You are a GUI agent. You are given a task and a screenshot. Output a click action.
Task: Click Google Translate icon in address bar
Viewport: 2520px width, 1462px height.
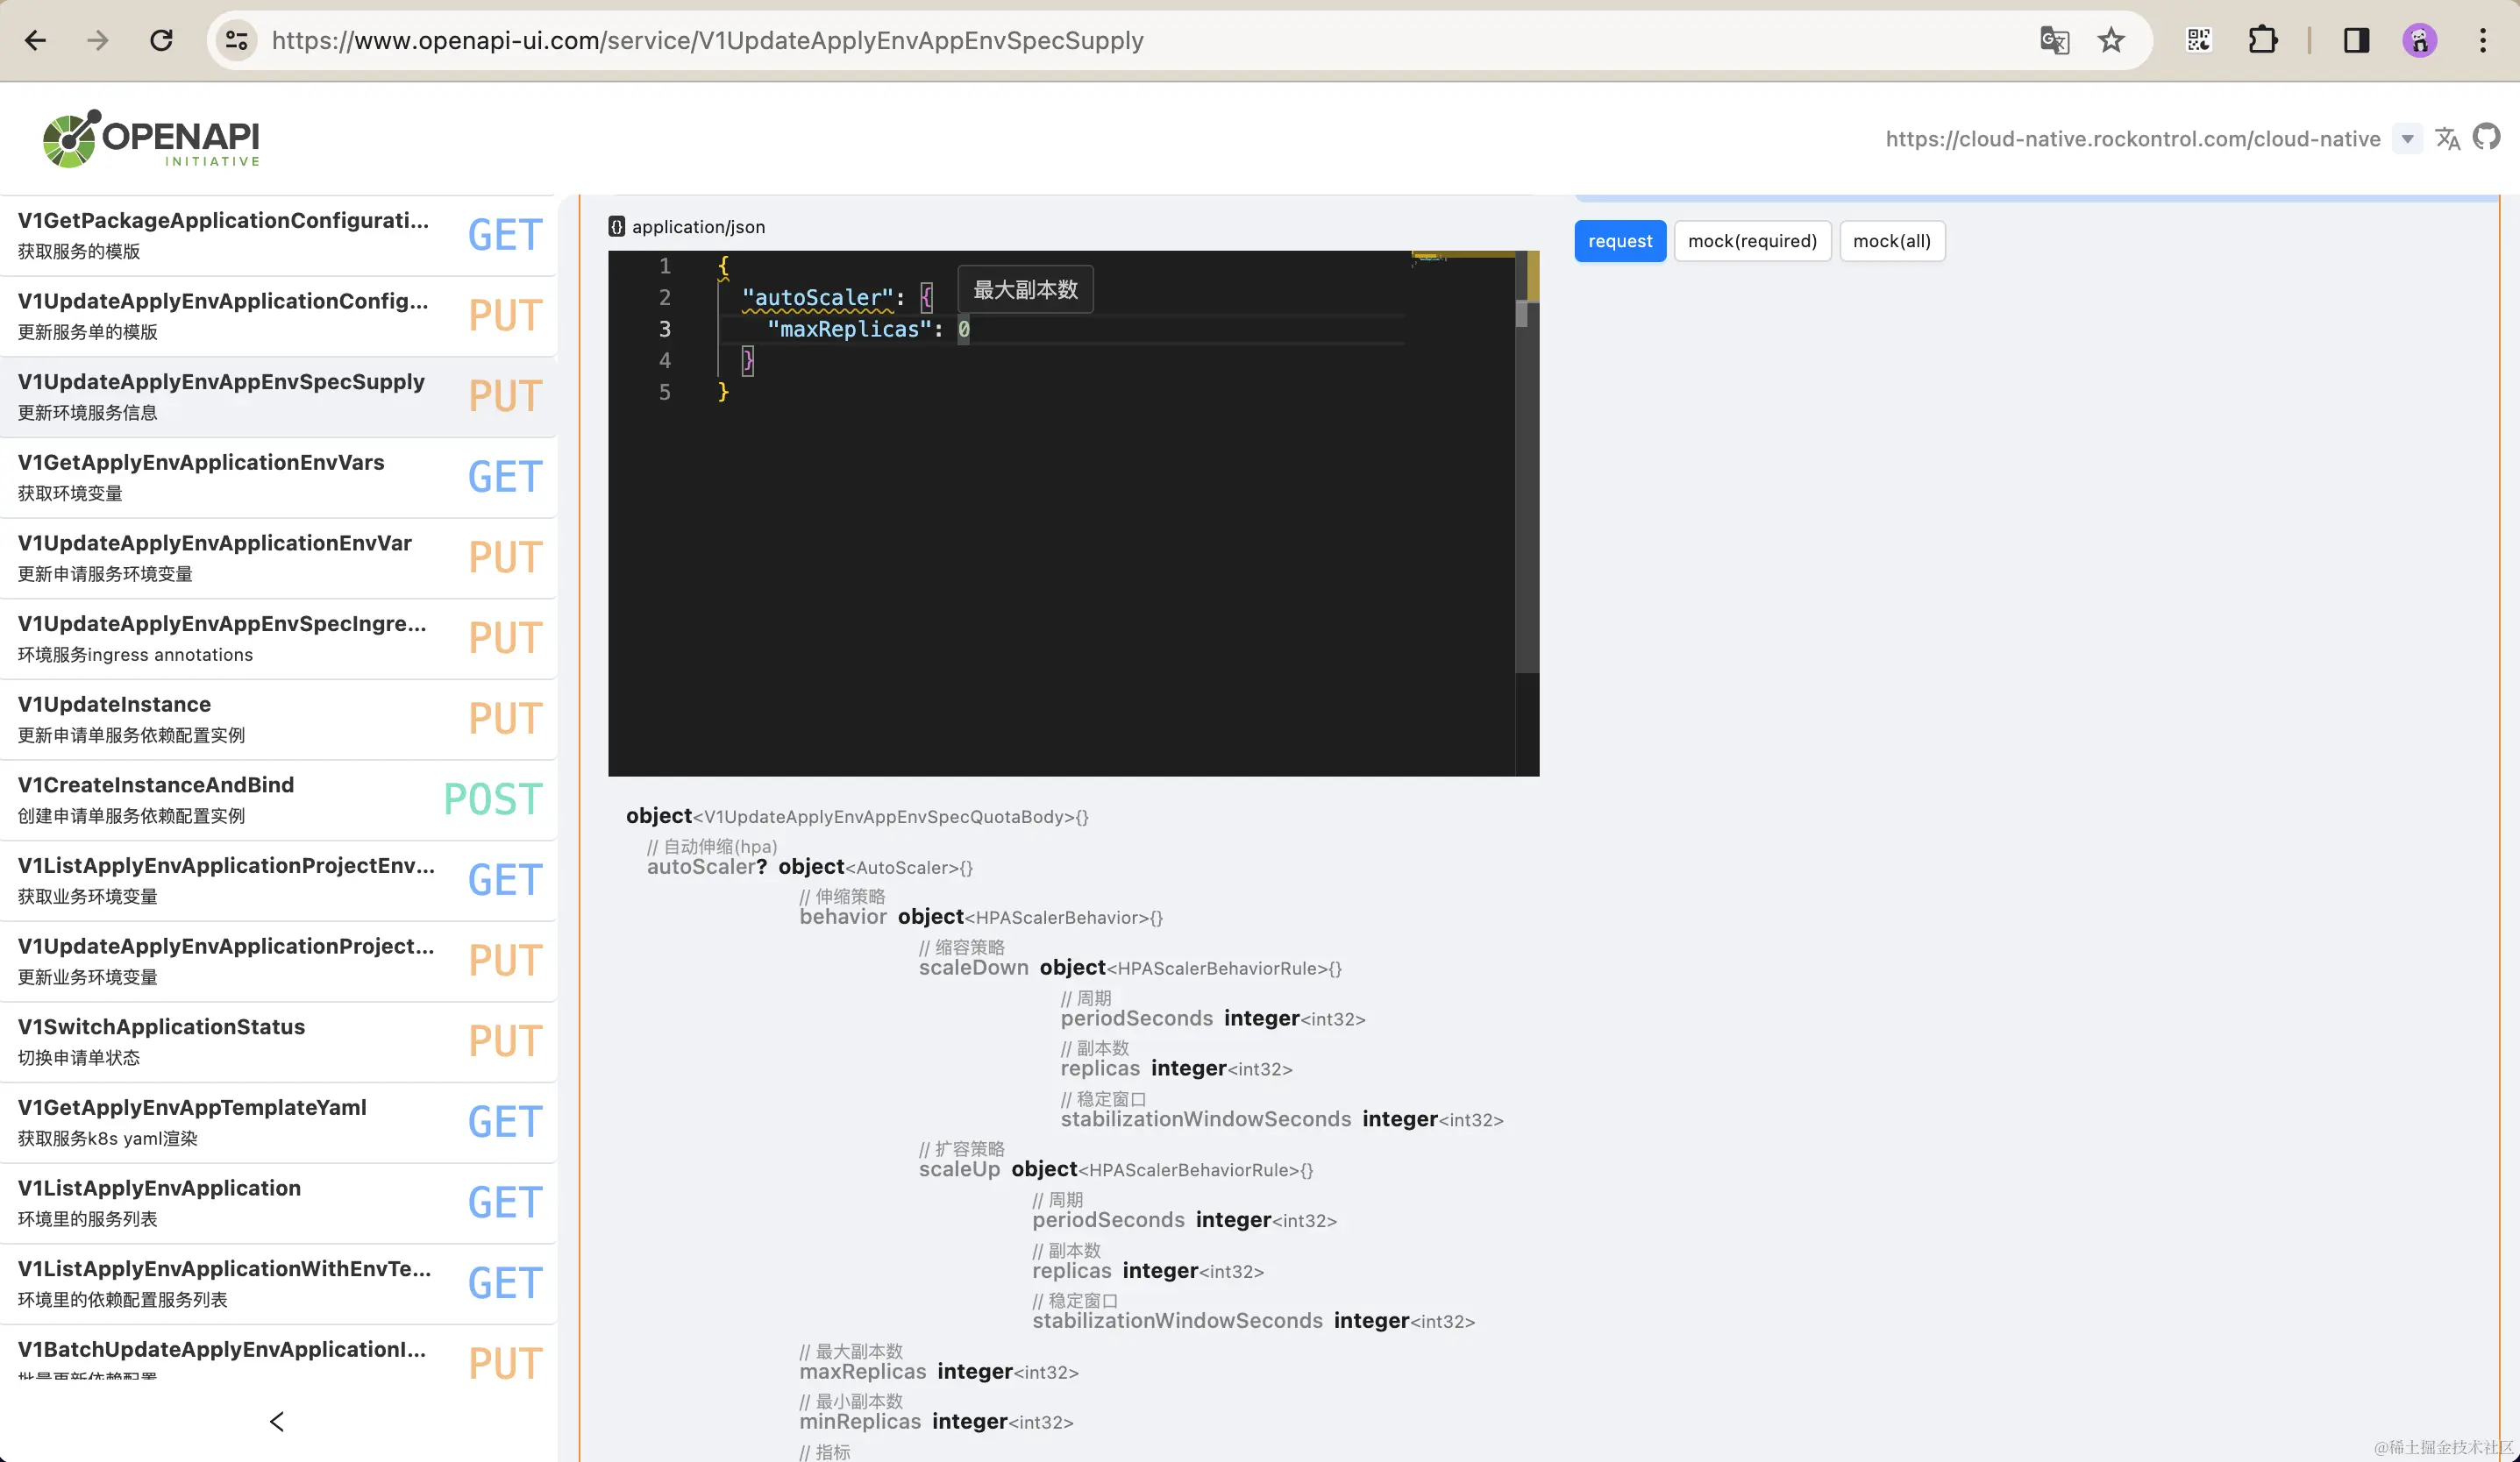coord(2054,40)
